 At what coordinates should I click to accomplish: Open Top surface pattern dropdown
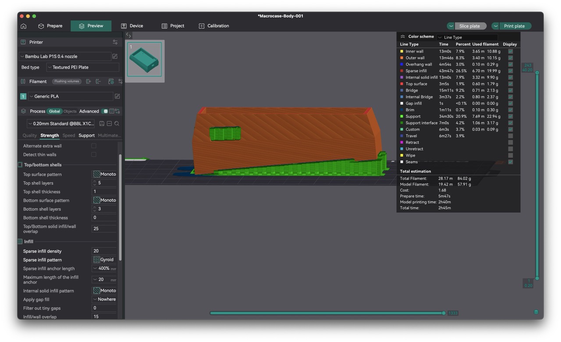[x=104, y=174]
